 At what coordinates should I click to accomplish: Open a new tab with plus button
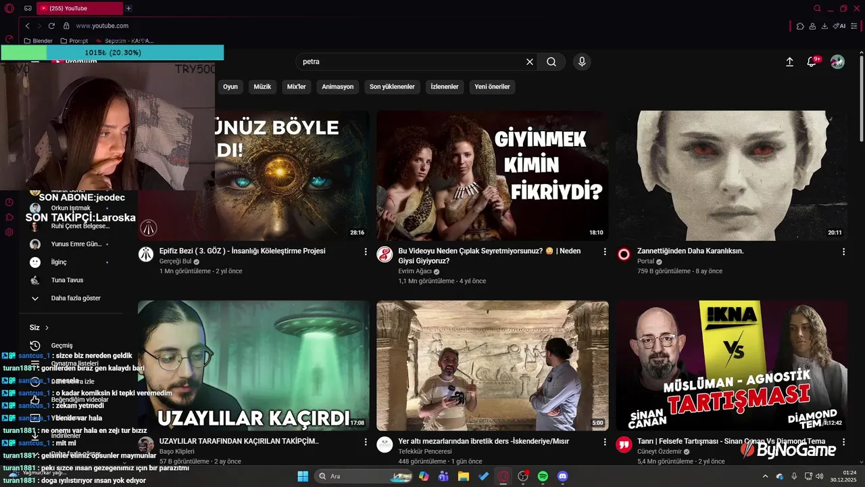[128, 8]
